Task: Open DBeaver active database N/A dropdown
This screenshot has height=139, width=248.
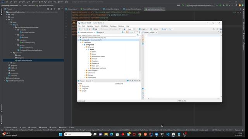Action: click(144, 29)
